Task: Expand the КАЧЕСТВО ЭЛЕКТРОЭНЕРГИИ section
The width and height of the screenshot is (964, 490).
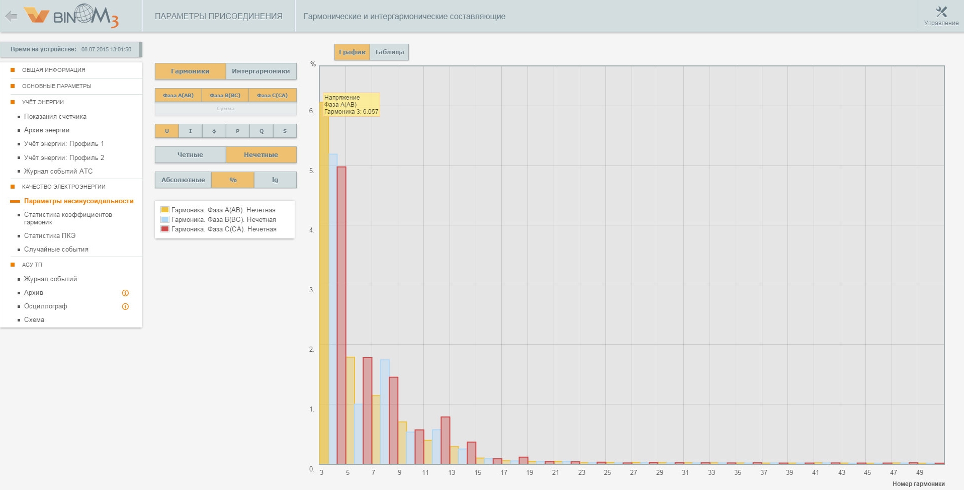Action: [x=64, y=187]
